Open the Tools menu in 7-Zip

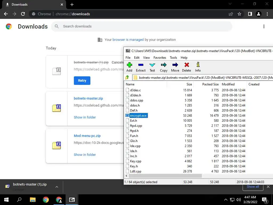tap(173, 58)
